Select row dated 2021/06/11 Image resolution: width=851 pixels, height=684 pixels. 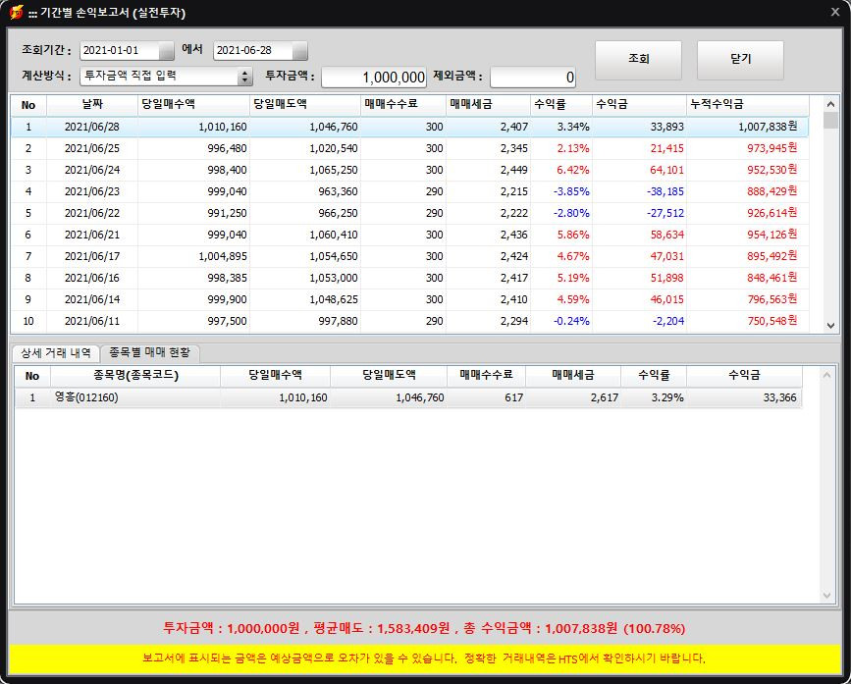(x=409, y=321)
